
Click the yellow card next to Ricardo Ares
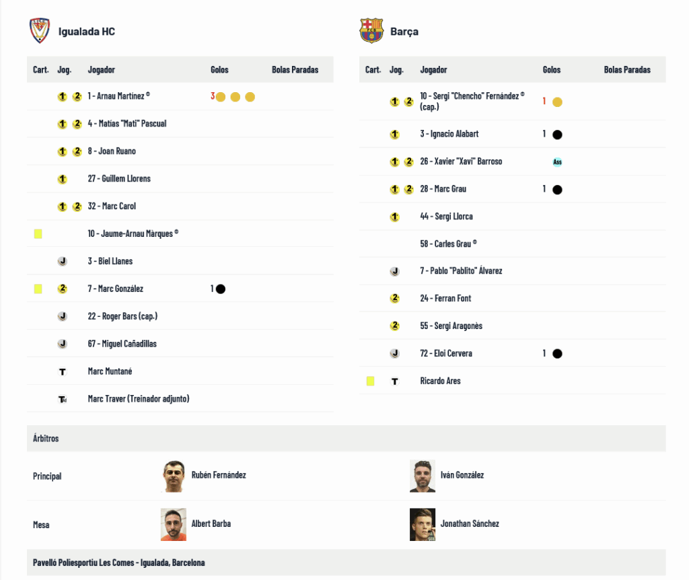[371, 381]
